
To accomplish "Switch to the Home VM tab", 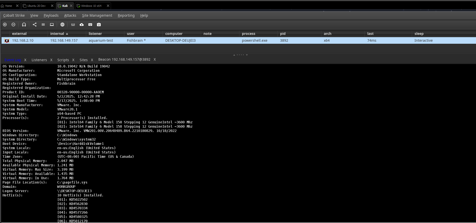I will coord(8,6).
